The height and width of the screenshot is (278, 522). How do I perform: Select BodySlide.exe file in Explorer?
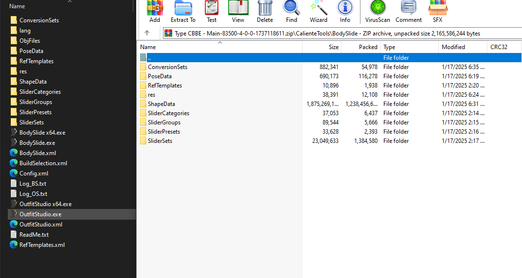click(37, 143)
